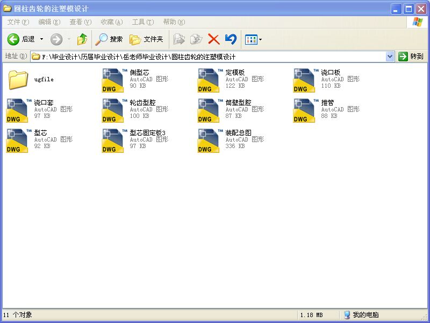Select the 定模板 DWG file icon
The image size is (430, 323).
coord(209,80)
